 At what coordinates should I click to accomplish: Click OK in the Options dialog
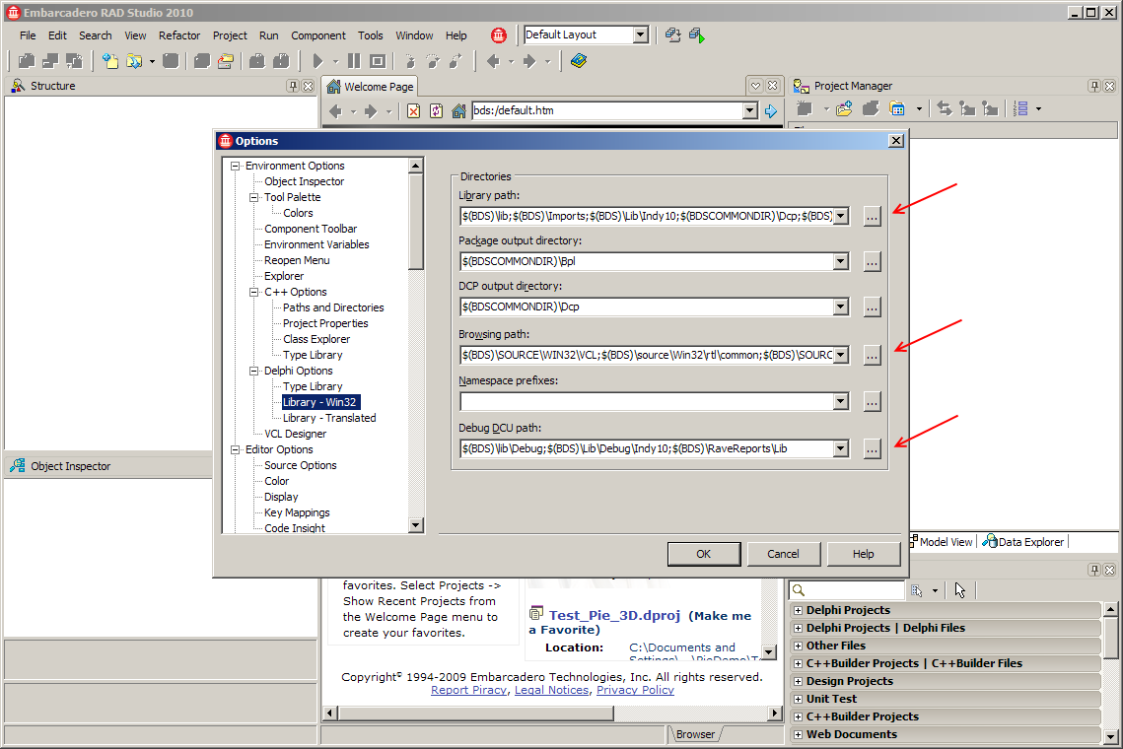pos(704,554)
